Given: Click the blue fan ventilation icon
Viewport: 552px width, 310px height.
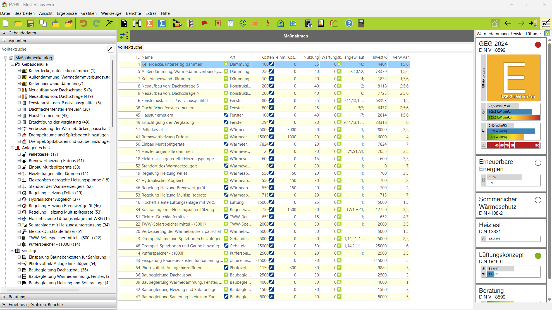Looking at the screenshot, I should click(x=243, y=23).
